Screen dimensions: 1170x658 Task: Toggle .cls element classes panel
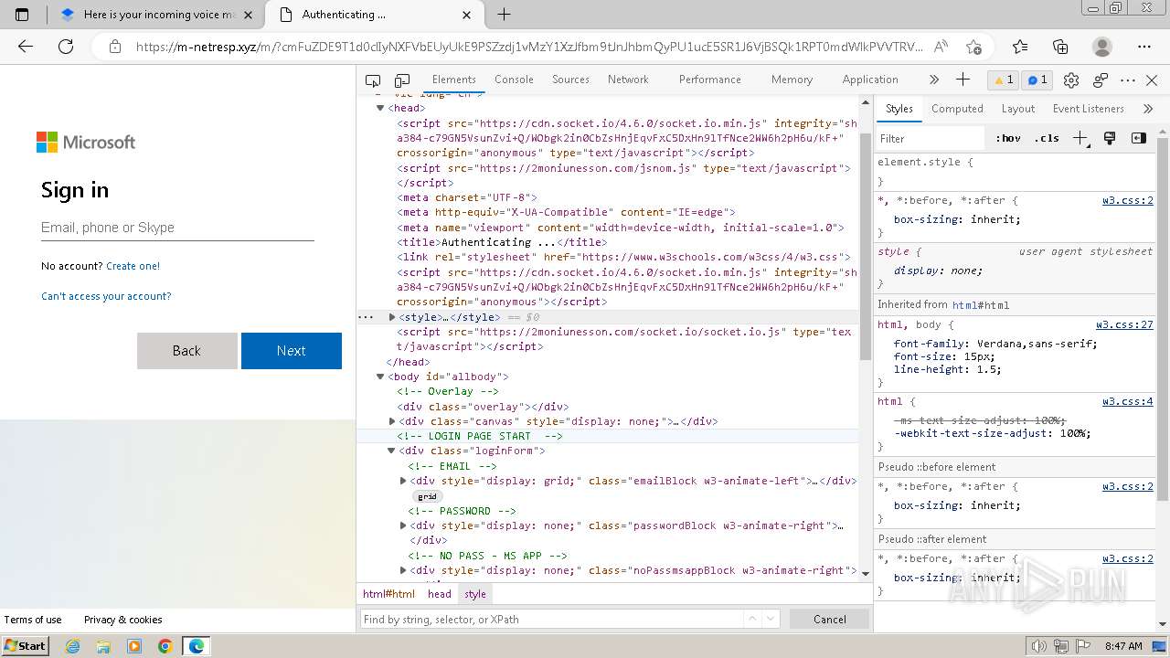point(1047,138)
